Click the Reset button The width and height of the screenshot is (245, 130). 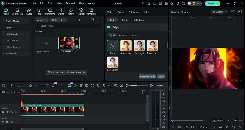point(161,76)
